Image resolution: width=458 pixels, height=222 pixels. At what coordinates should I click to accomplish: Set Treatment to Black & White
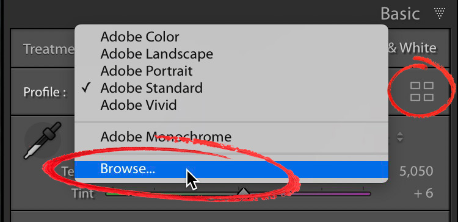click(x=412, y=48)
